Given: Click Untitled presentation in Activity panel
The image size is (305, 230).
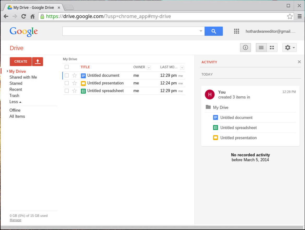Looking at the screenshot, I should click(x=238, y=138).
